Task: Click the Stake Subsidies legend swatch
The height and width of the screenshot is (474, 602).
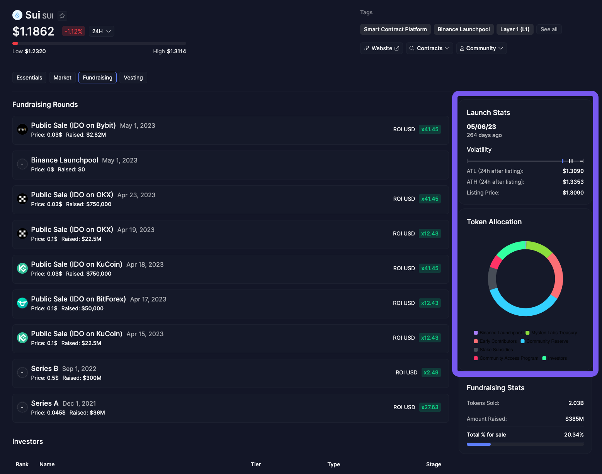Action: pos(476,350)
